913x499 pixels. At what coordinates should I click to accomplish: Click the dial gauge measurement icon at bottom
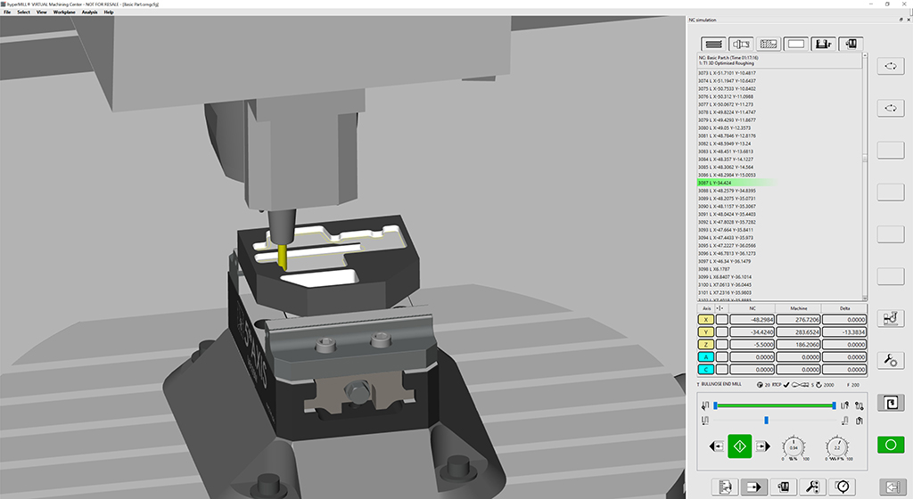tap(842, 487)
